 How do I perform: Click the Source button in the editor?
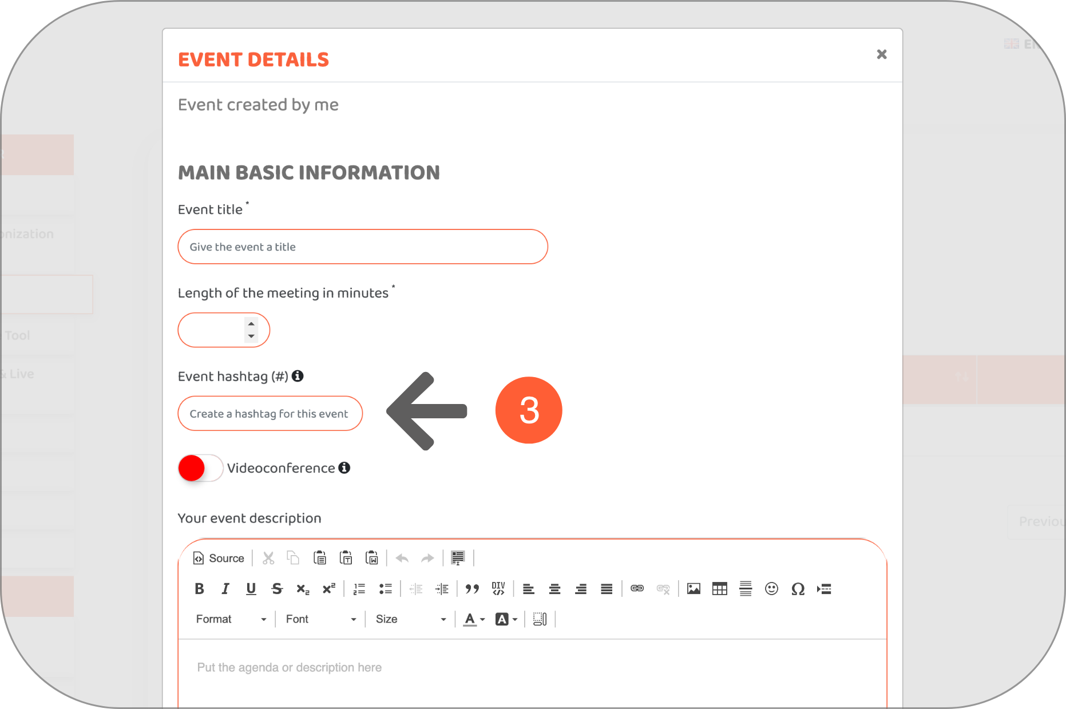219,558
